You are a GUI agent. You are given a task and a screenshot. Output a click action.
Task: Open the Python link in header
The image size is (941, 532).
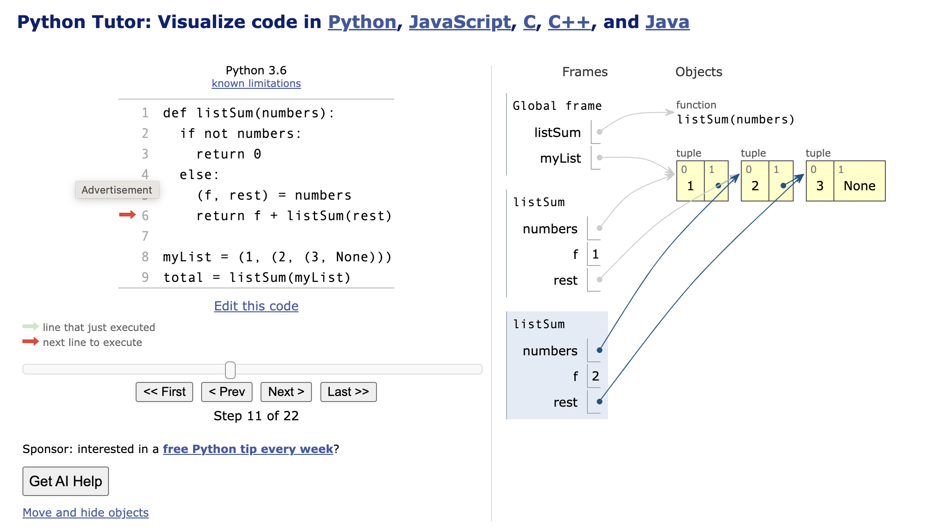pyautogui.click(x=362, y=22)
